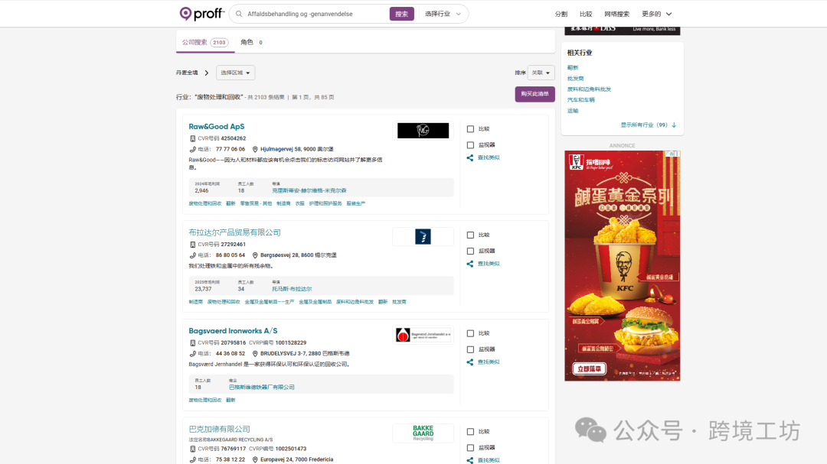Viewport: 827px width, 464px height.
Task: Expand 显示所有行业 (99) list
Action: [x=648, y=125]
